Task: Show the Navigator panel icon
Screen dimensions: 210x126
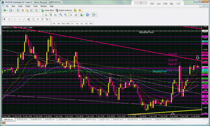Action: (27, 10)
